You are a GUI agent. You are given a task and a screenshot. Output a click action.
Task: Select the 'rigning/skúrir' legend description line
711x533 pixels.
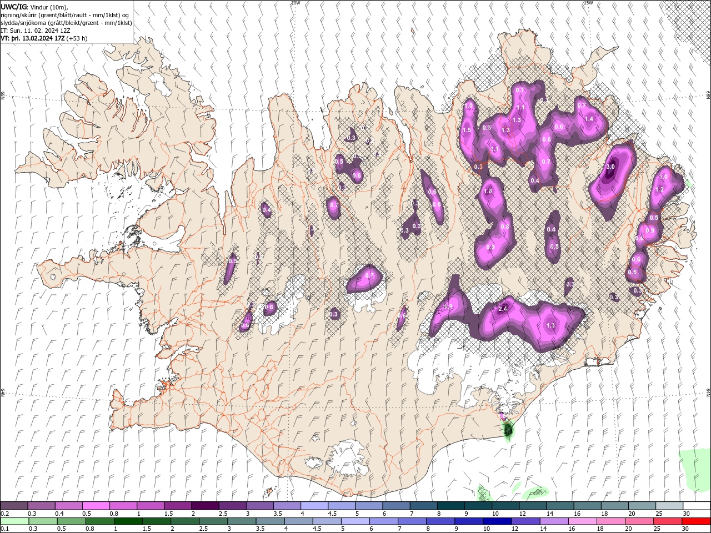66,15
